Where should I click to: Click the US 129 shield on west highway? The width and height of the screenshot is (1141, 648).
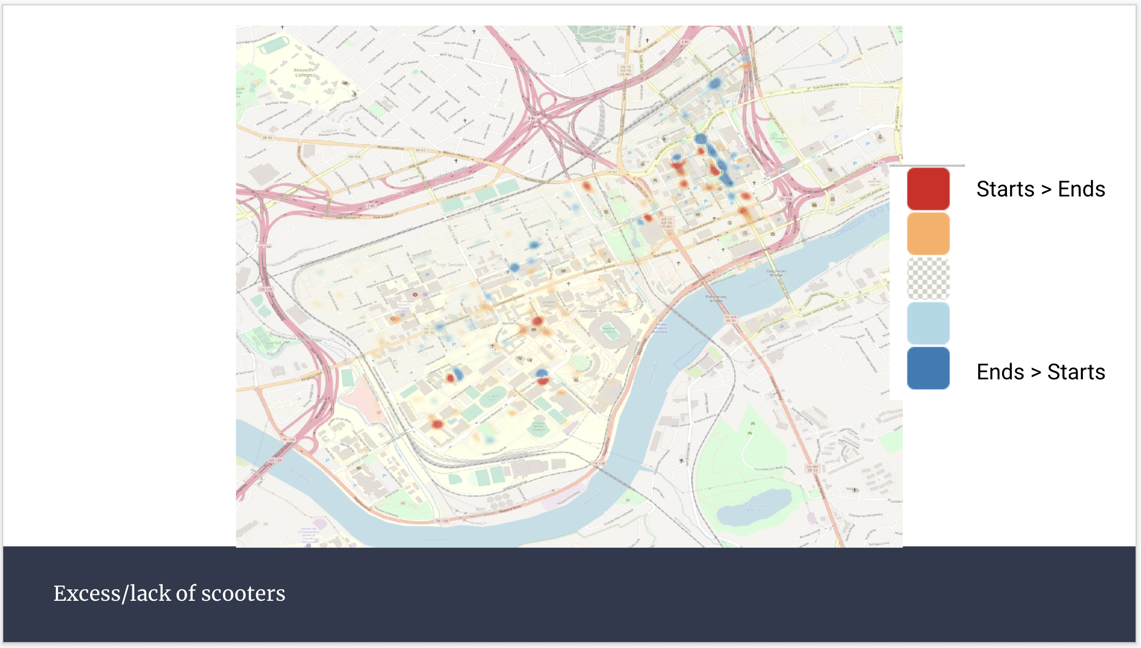(x=265, y=289)
